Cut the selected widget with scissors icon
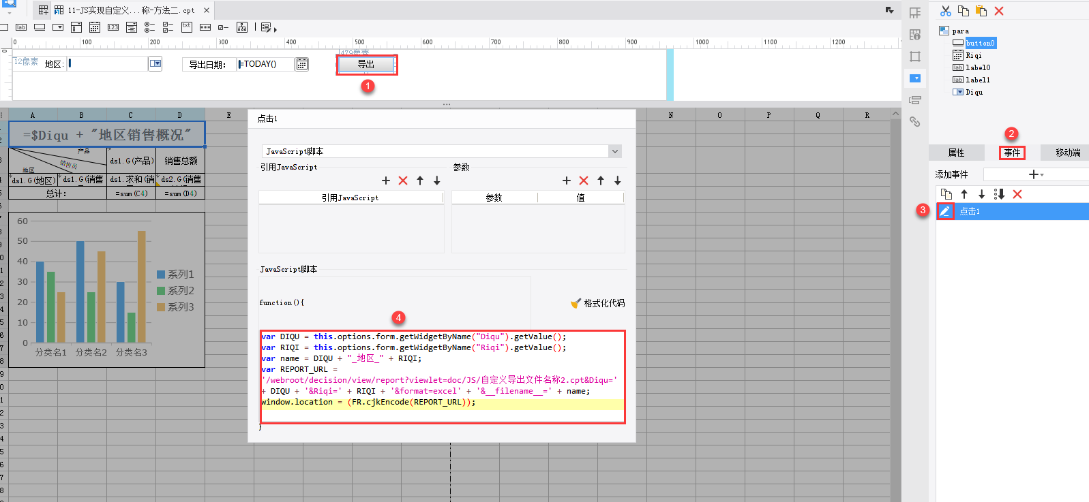 pos(945,11)
